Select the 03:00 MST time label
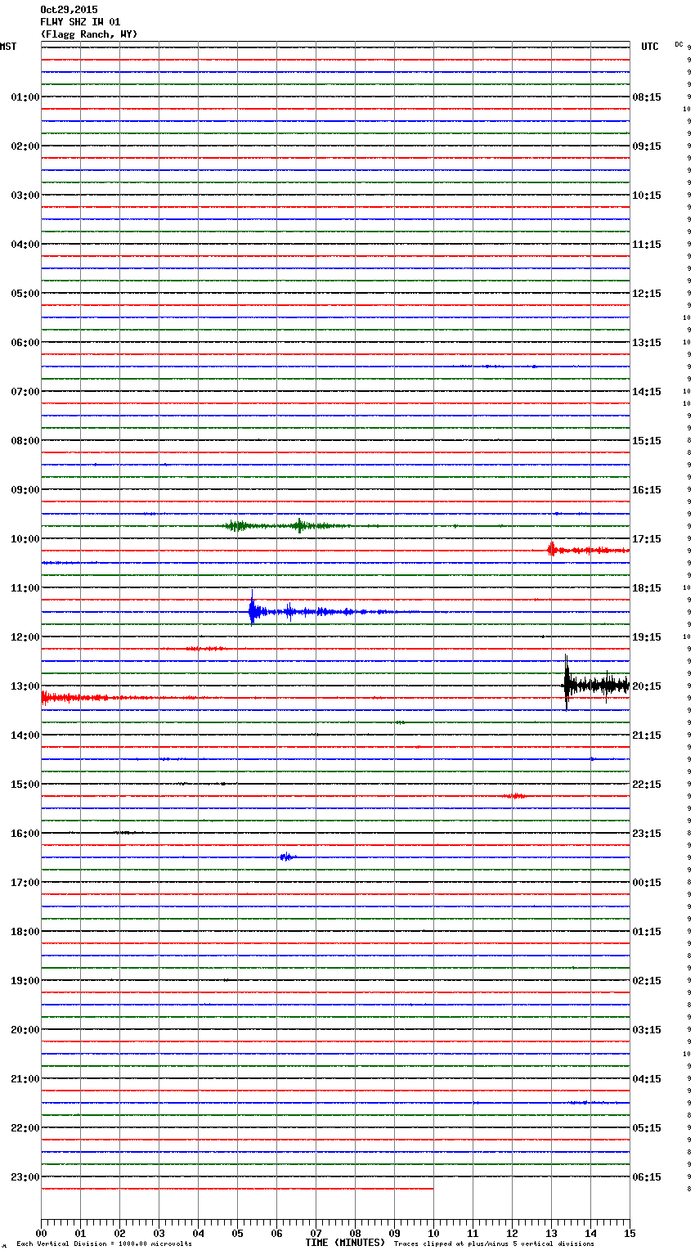Viewport: 695px width, 1255px height. click(x=25, y=196)
